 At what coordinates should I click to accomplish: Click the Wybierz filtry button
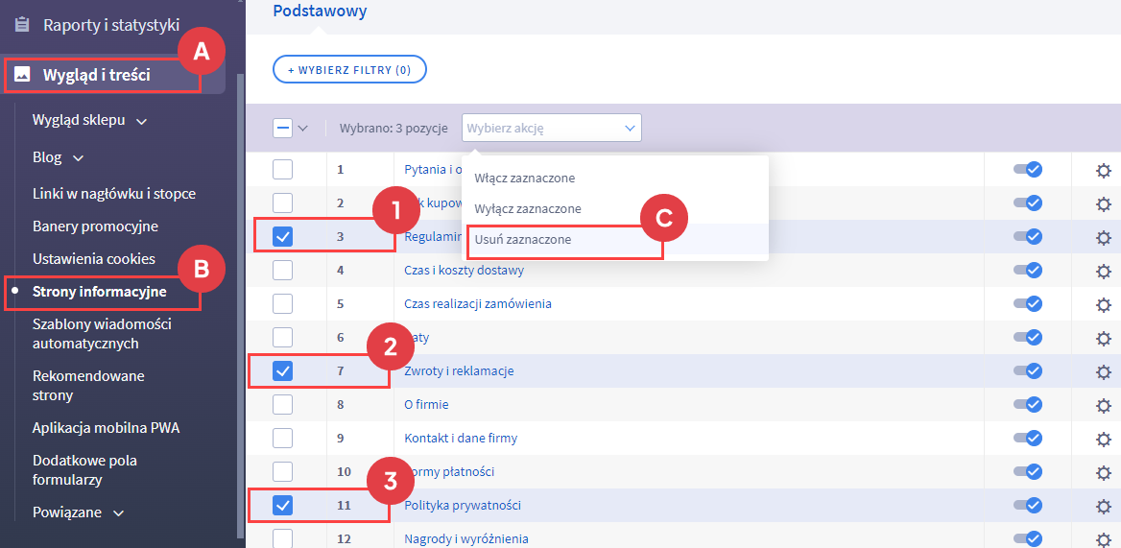349,70
